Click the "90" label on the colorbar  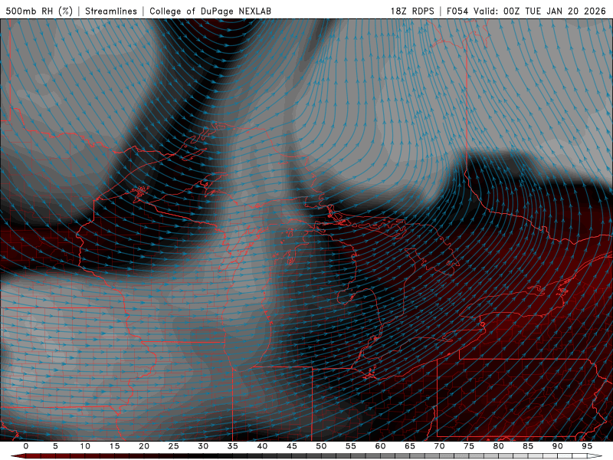pos(557,446)
